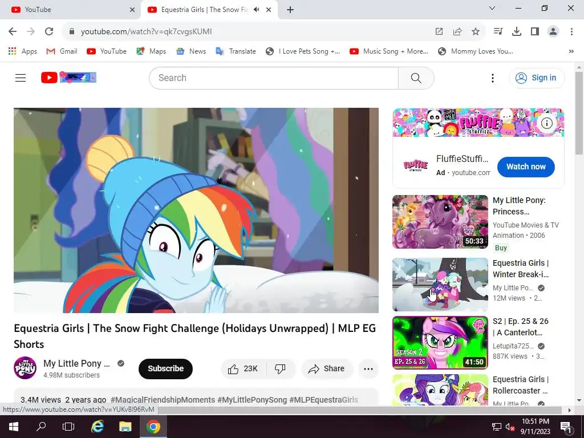Close the Equestria Girls tab
Viewport: 584px width, 438px height.
269,10
